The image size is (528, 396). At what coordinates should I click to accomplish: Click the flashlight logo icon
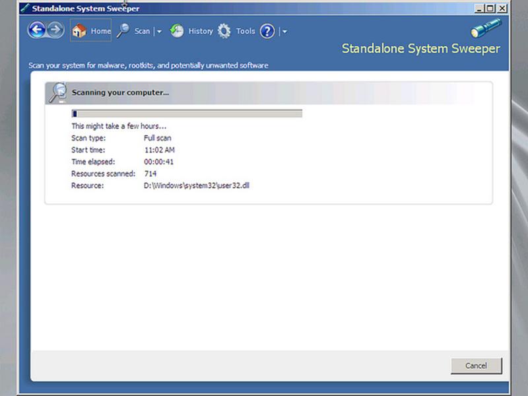(x=486, y=28)
